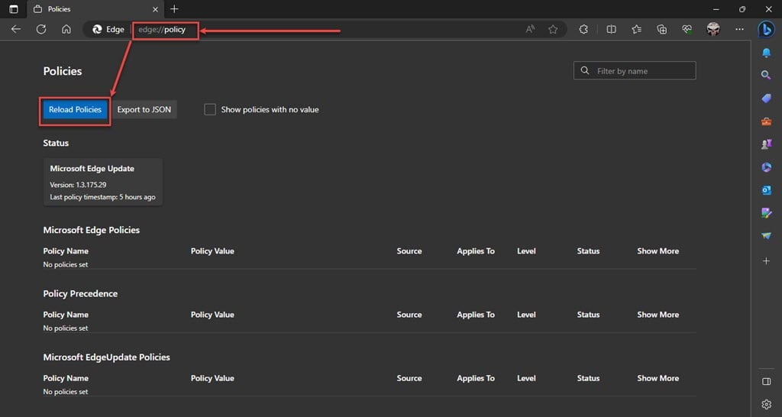Click the Microsoft Edge Update status card

tap(103, 182)
